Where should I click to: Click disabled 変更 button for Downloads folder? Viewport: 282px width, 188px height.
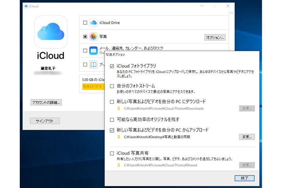pyautogui.click(x=247, y=108)
